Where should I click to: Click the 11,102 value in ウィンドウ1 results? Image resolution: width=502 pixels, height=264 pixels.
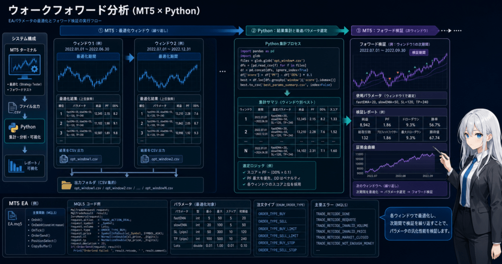tap(98, 123)
